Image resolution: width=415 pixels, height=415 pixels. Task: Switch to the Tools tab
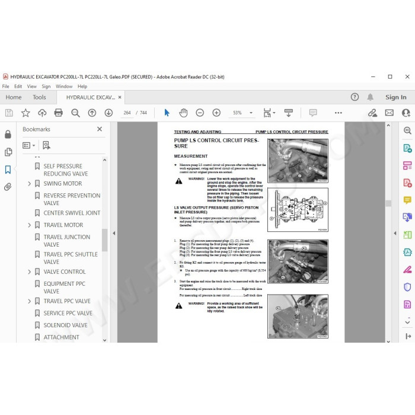tap(39, 97)
